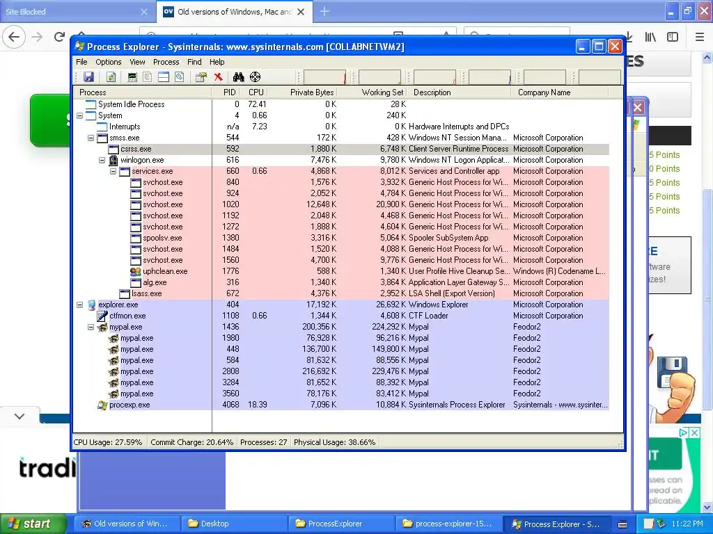Collapse the parent mypal.exe tree node
Viewport: 713px width, 534px height.
click(91, 327)
